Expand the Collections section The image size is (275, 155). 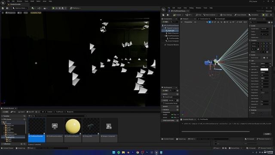(x=2, y=144)
